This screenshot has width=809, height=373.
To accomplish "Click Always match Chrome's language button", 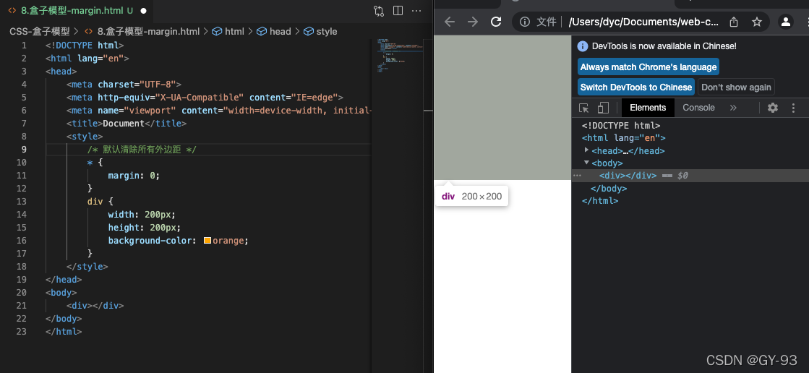I will (648, 67).
